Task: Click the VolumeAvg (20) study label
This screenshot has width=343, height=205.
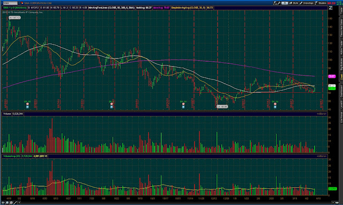Action: pyautogui.click(x=12, y=156)
